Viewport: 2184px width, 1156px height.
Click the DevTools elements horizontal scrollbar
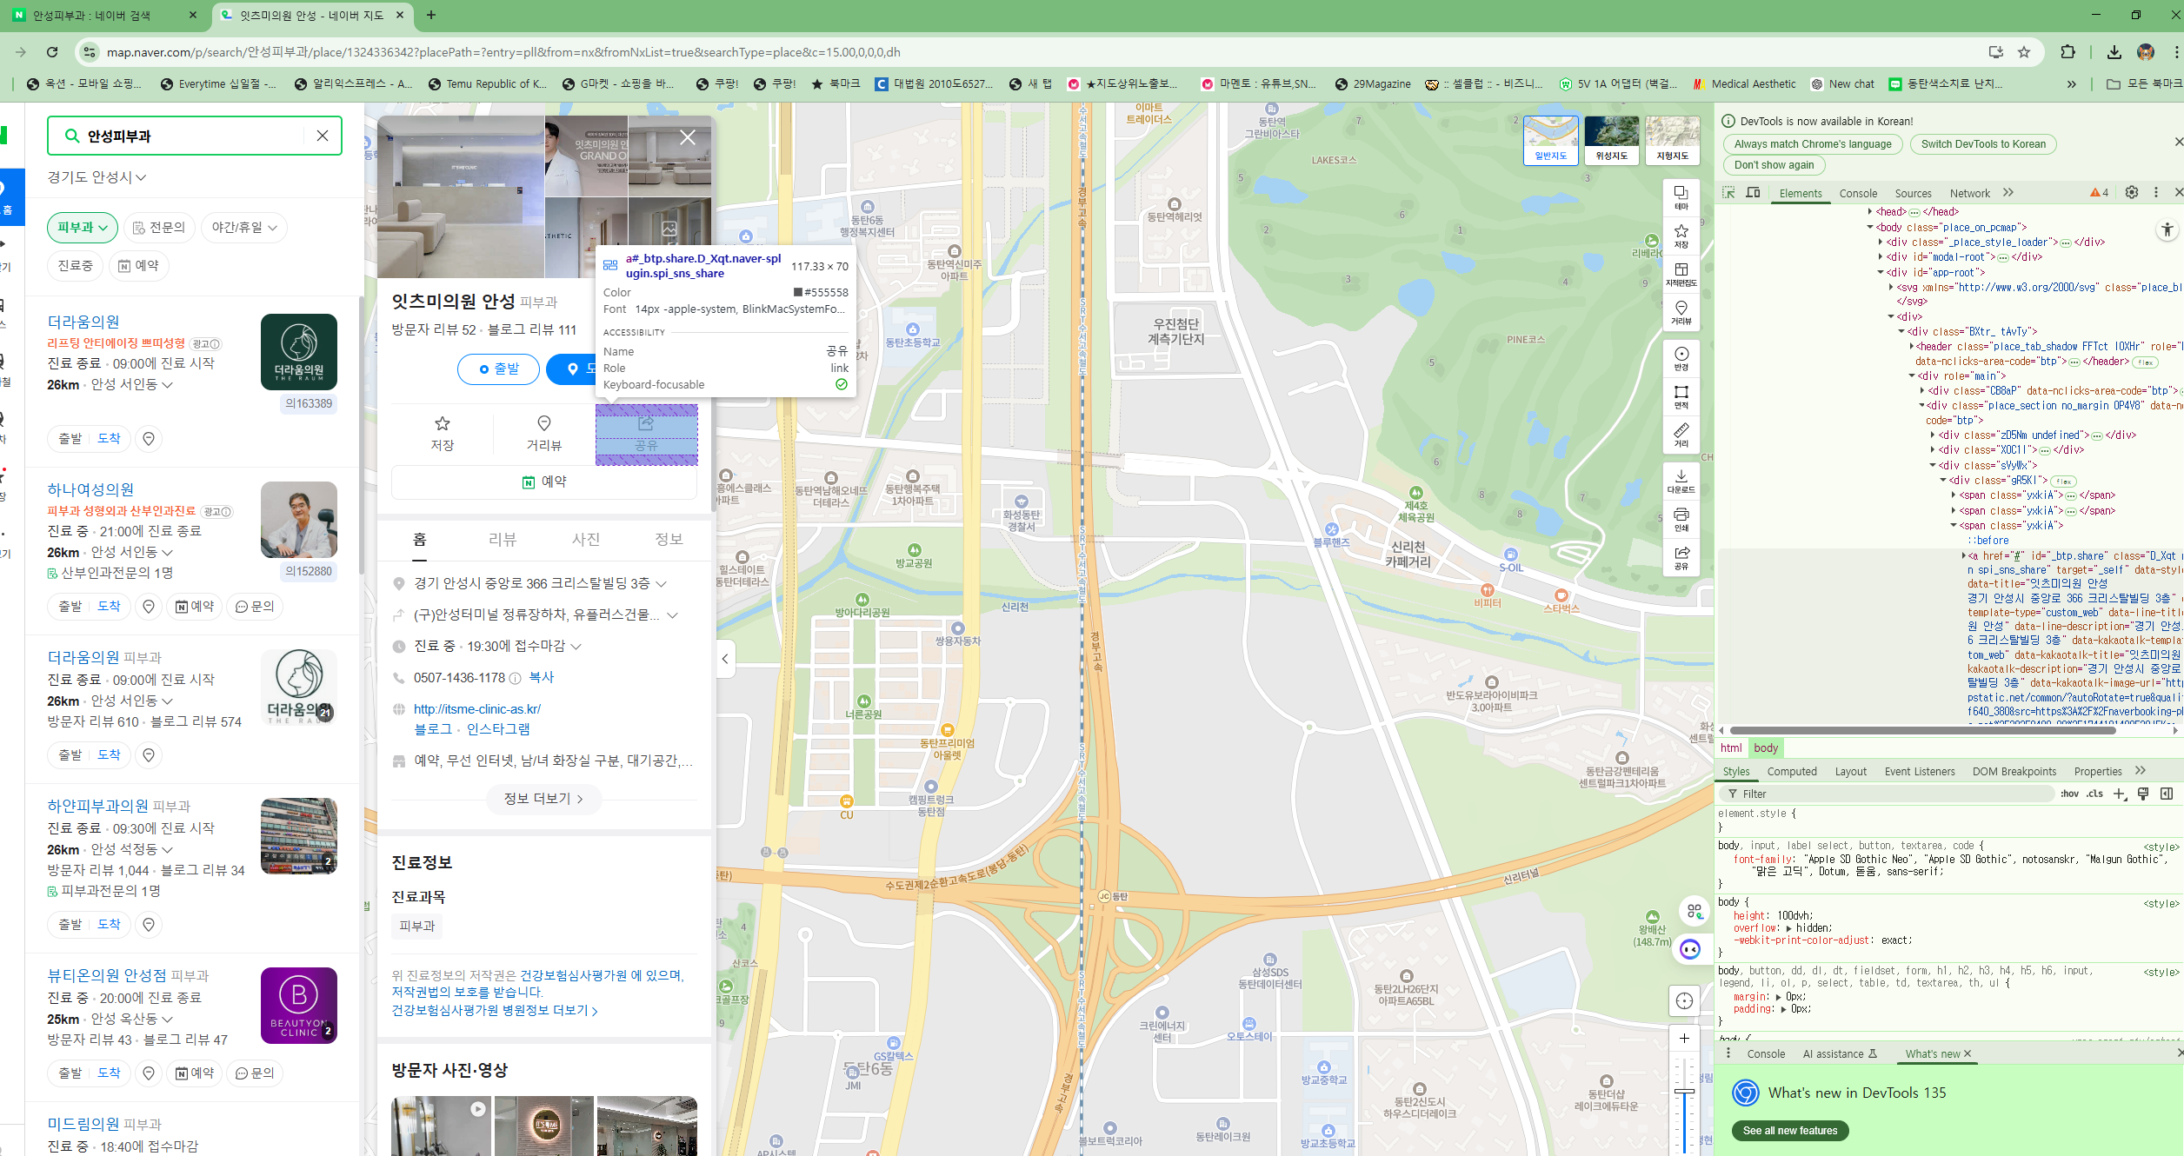[1922, 730]
